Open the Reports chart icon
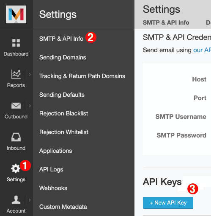The image size is (211, 216). 16,74
